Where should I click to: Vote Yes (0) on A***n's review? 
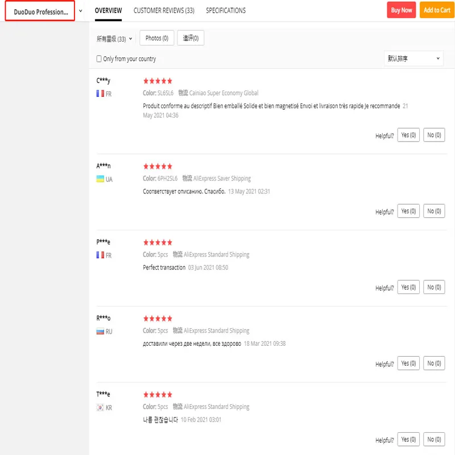(408, 211)
